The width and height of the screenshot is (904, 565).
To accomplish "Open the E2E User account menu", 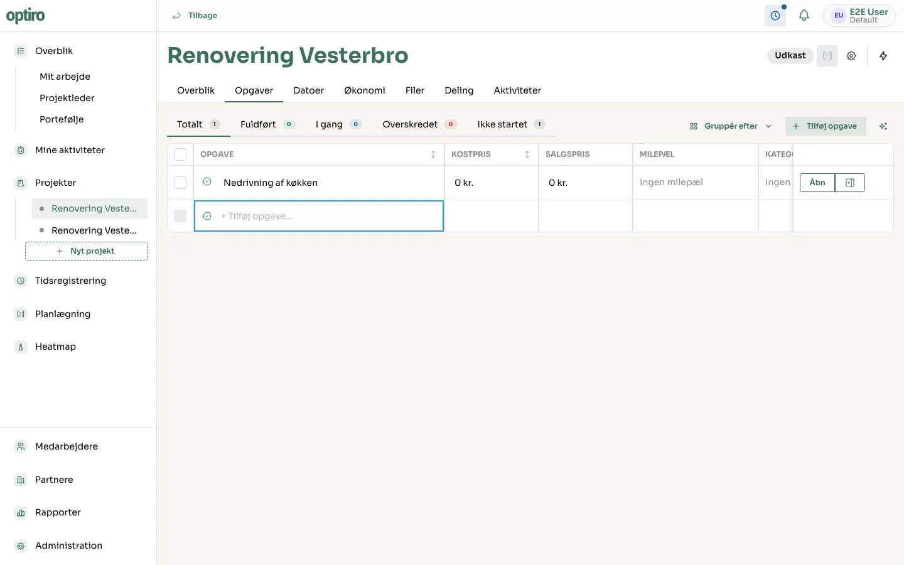I will (859, 16).
